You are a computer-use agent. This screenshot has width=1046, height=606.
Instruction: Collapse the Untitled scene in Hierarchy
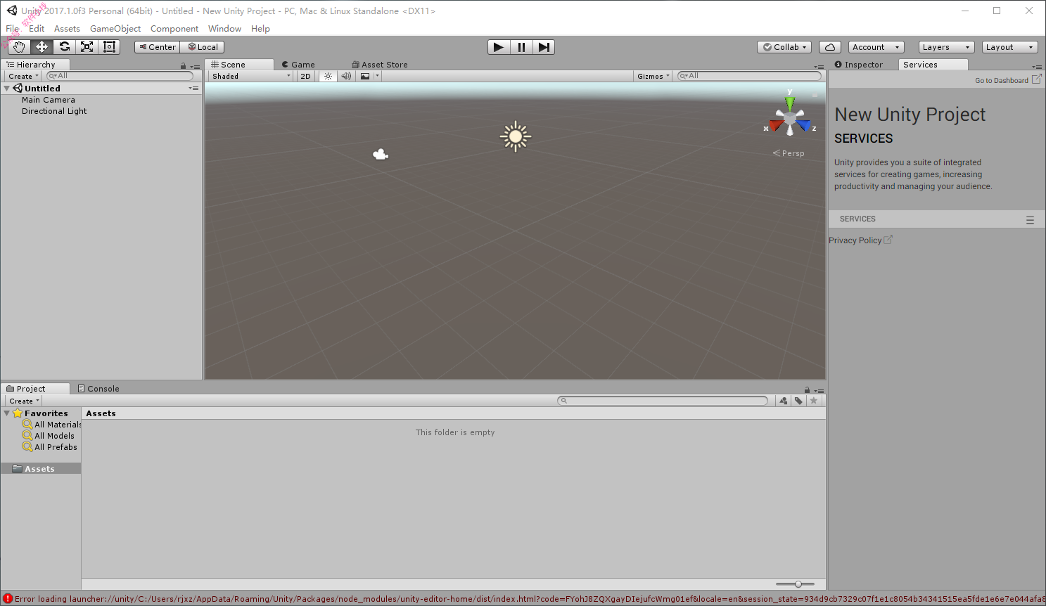pyautogui.click(x=7, y=89)
